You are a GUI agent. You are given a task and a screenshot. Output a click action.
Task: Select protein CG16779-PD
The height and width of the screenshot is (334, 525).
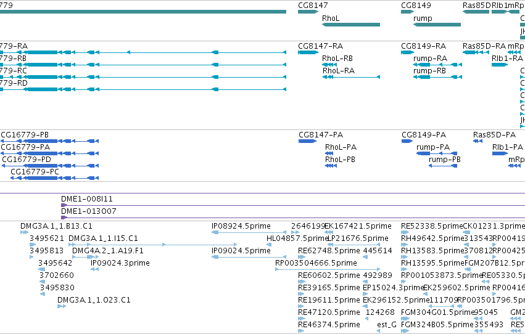27,160
